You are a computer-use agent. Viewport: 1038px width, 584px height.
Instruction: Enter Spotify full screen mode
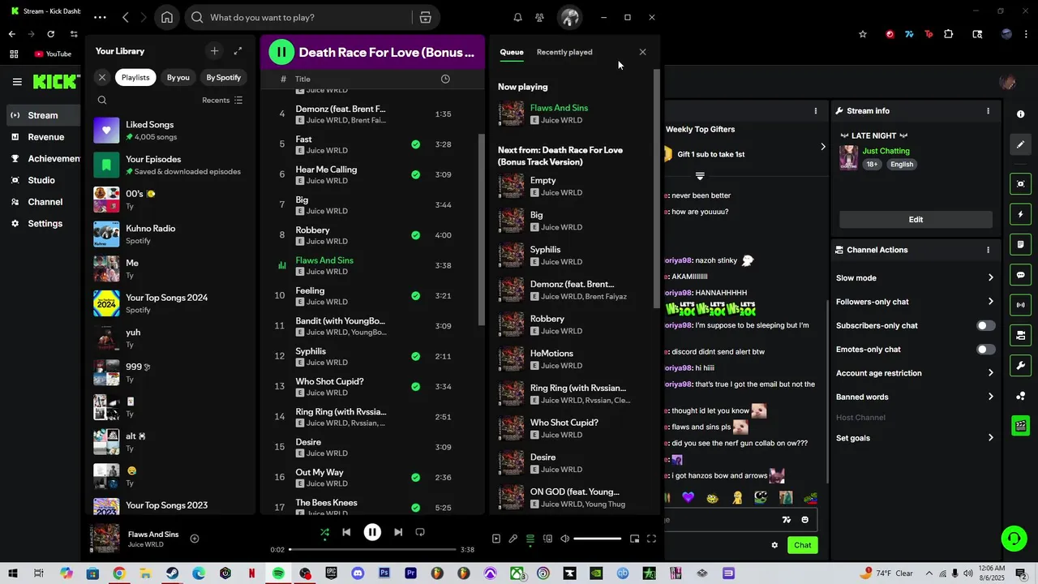click(651, 539)
